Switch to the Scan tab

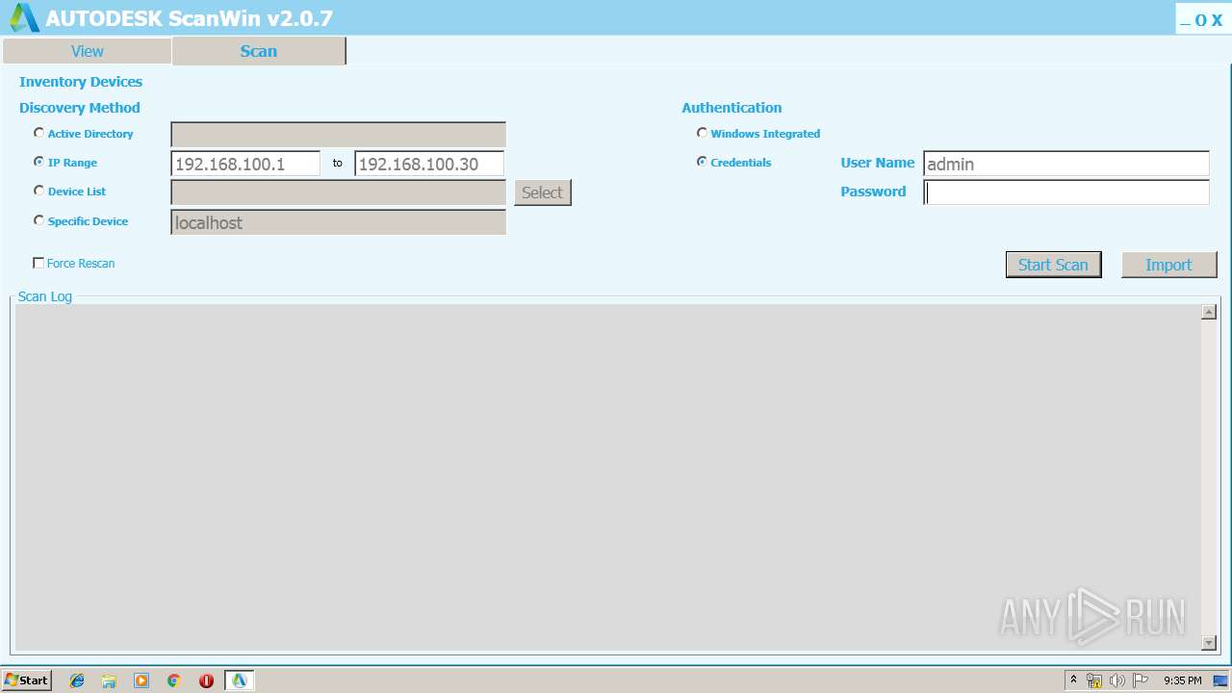(258, 51)
